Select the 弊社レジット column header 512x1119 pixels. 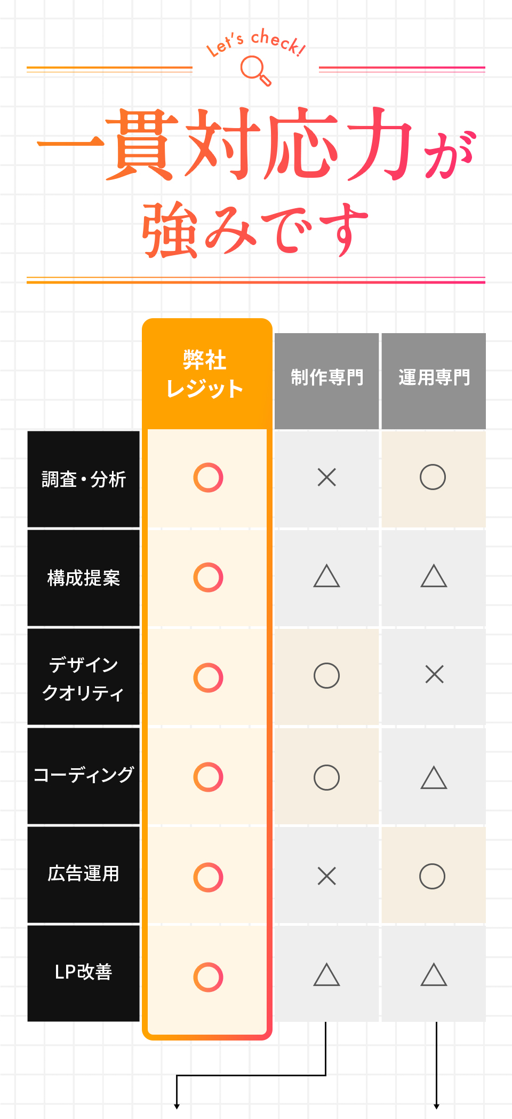(x=207, y=374)
